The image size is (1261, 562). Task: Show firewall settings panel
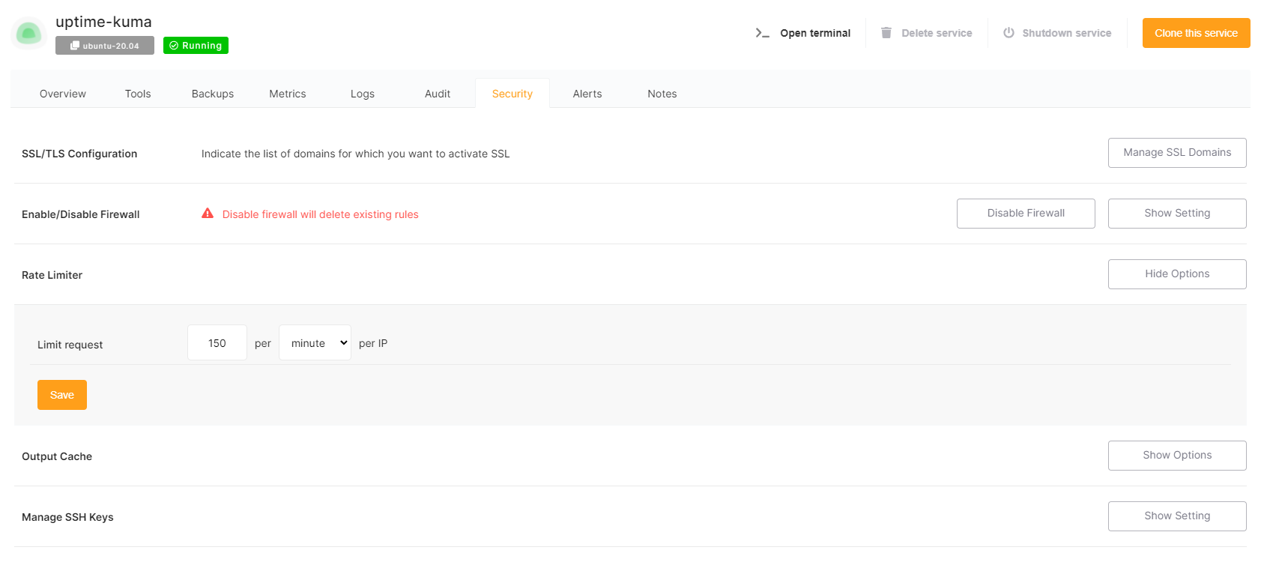tap(1176, 214)
